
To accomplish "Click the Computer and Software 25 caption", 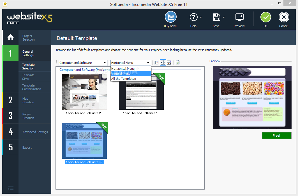I will [84, 113].
